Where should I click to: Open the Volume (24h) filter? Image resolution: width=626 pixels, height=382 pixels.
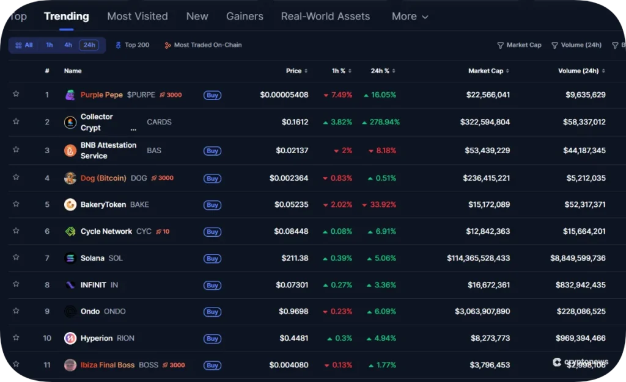(576, 45)
